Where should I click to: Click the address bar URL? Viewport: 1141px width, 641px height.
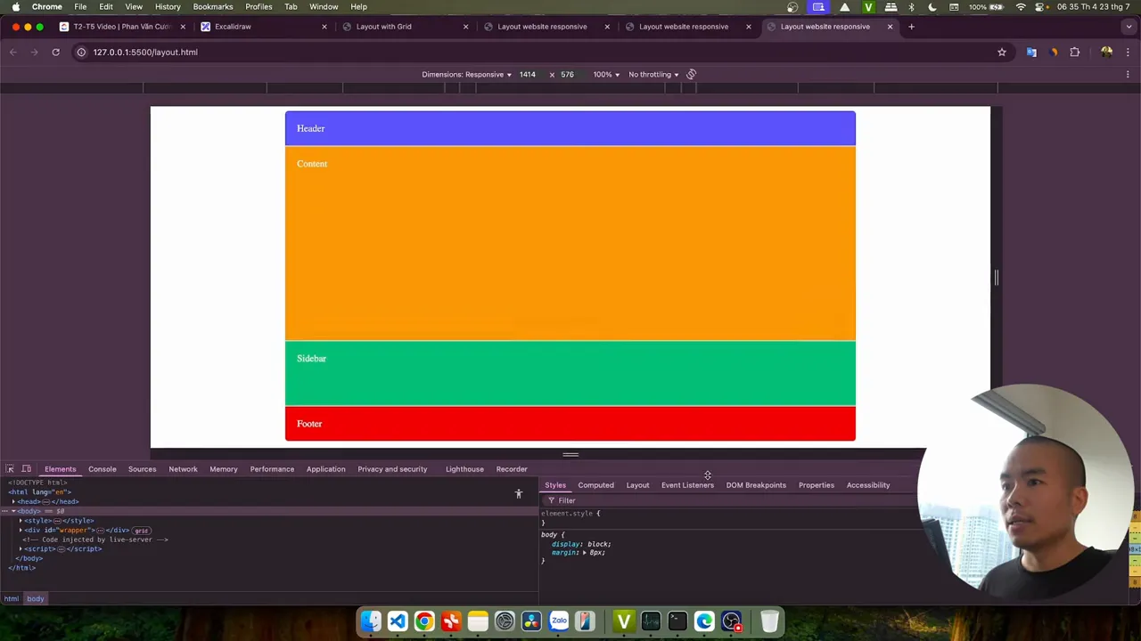click(x=145, y=53)
